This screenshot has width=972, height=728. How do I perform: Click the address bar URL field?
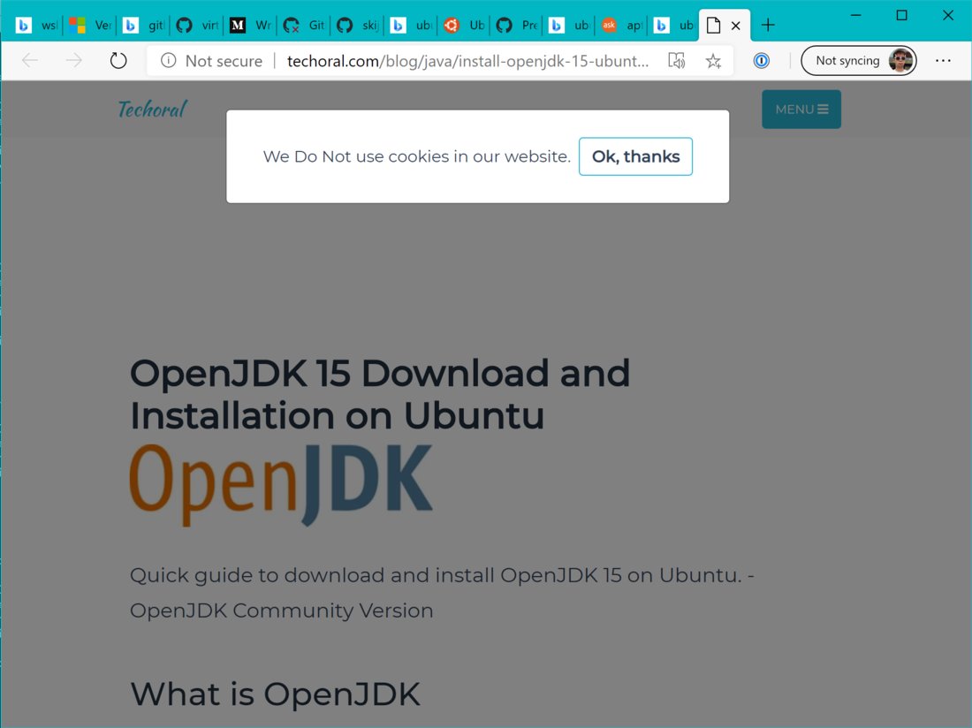[468, 61]
